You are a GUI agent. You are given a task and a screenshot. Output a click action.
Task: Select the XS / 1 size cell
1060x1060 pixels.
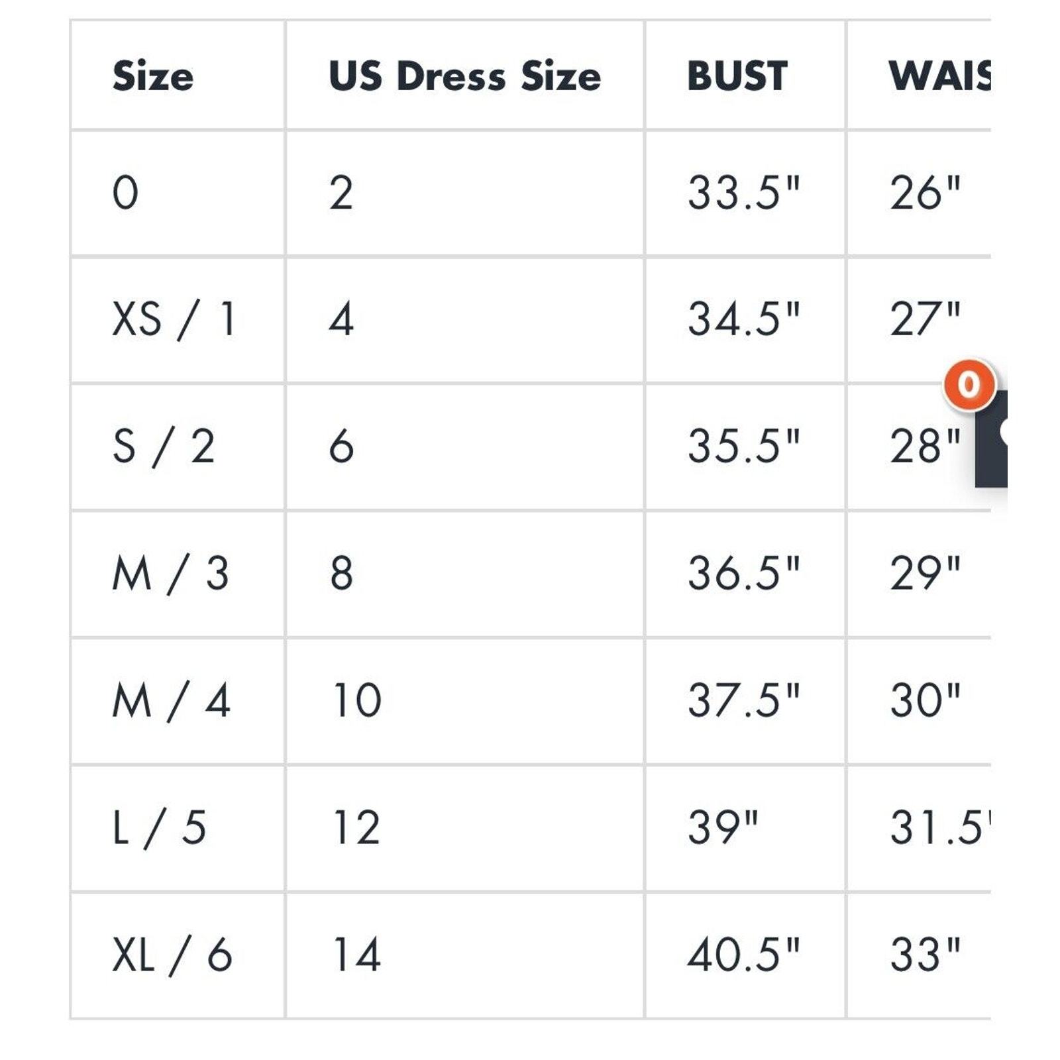click(x=178, y=320)
